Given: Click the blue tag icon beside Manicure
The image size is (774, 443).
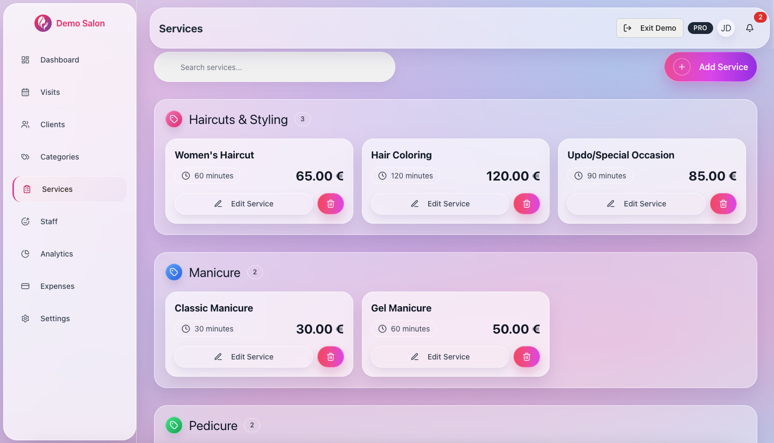Looking at the screenshot, I should [x=174, y=272].
